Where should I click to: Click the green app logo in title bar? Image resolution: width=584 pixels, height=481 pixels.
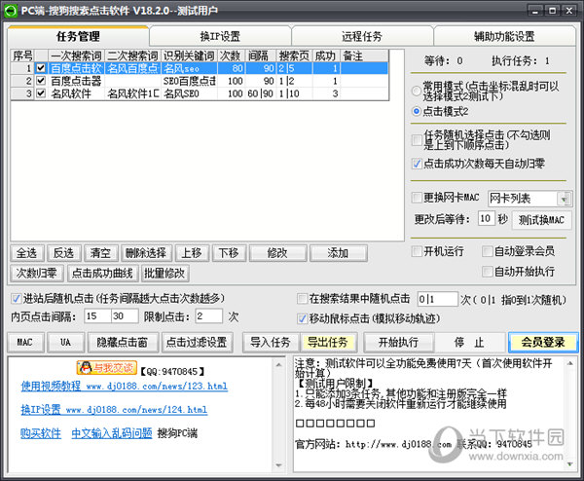[10, 10]
